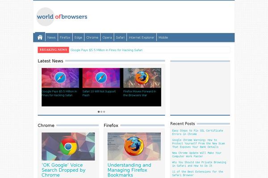The height and width of the screenshot is (178, 268).
Task: Click 'Safari 10 Will Not Support Flash' caption
Action: click(x=99, y=93)
